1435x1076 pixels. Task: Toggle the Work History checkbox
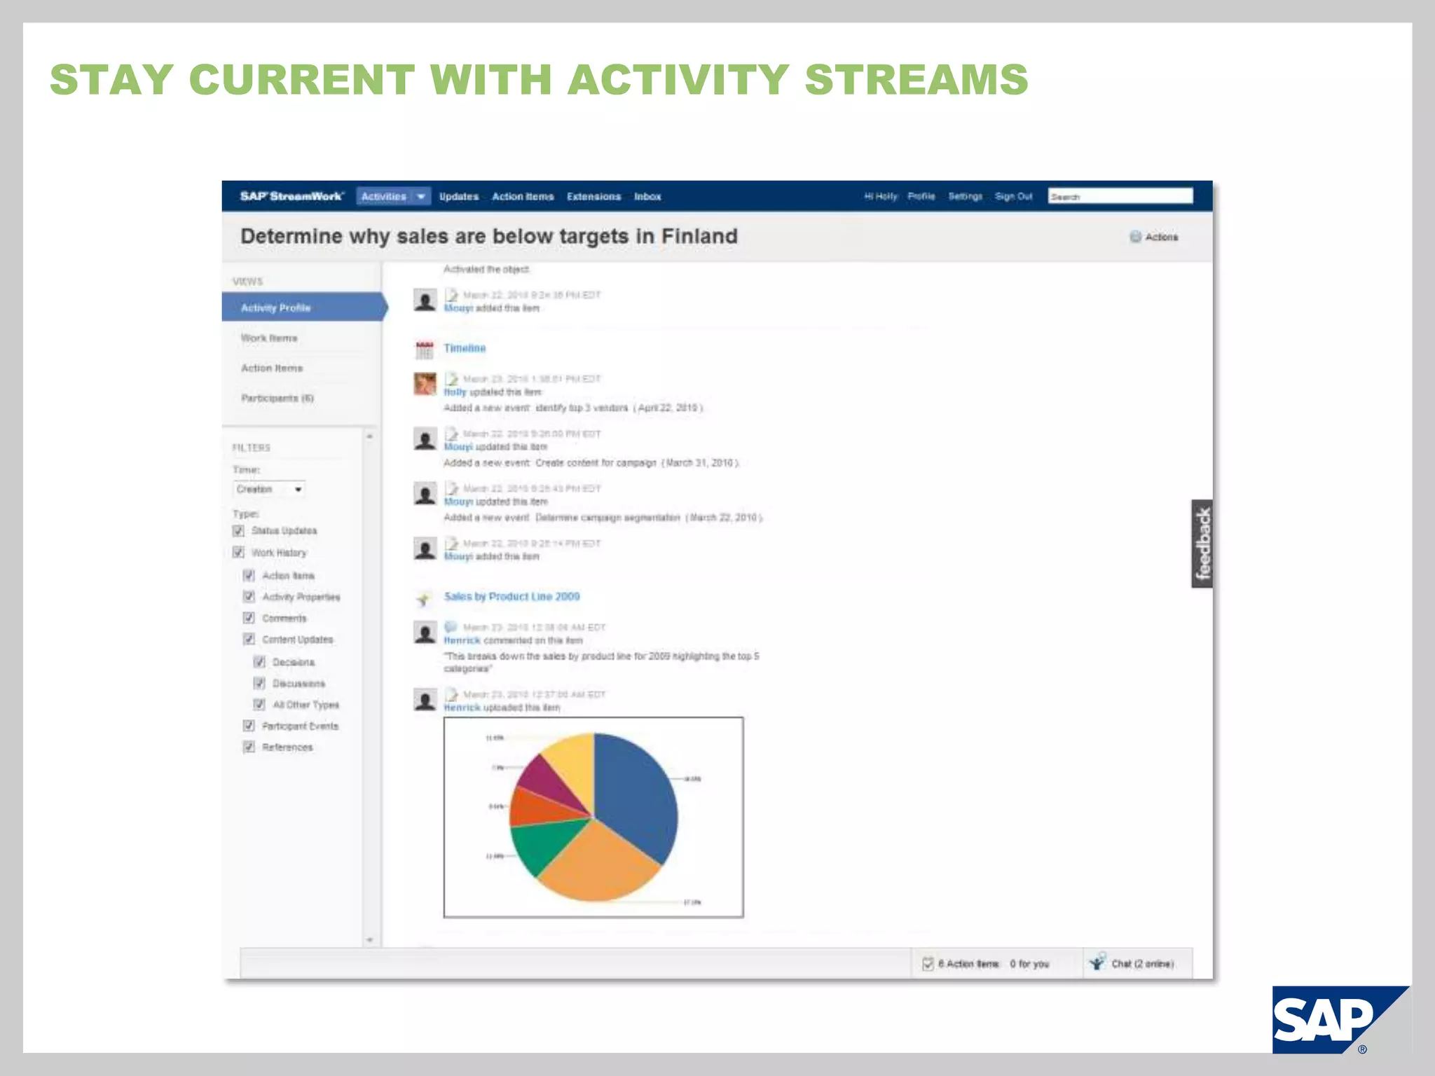tap(238, 553)
